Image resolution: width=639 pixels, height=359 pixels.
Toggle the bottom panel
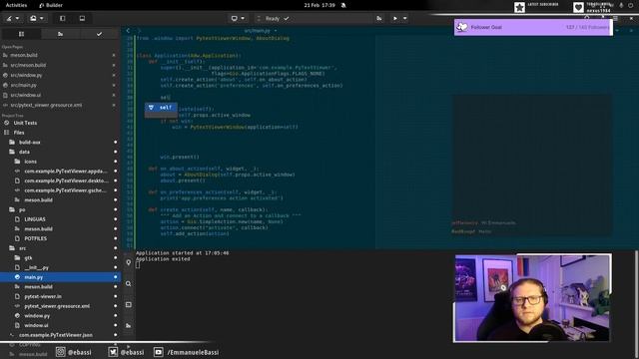[x=82, y=18]
